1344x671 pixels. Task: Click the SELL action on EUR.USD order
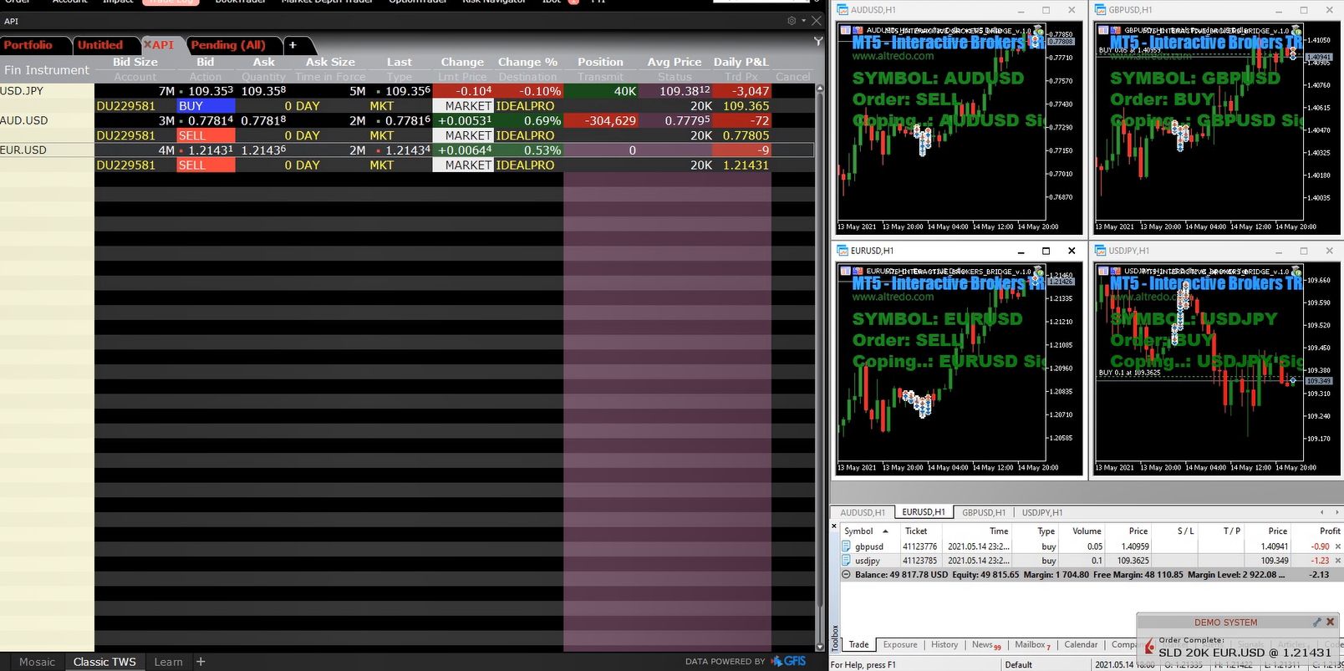pos(206,165)
